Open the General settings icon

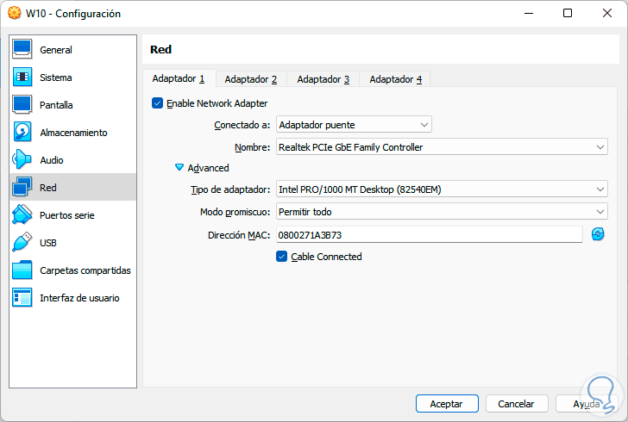[22, 50]
